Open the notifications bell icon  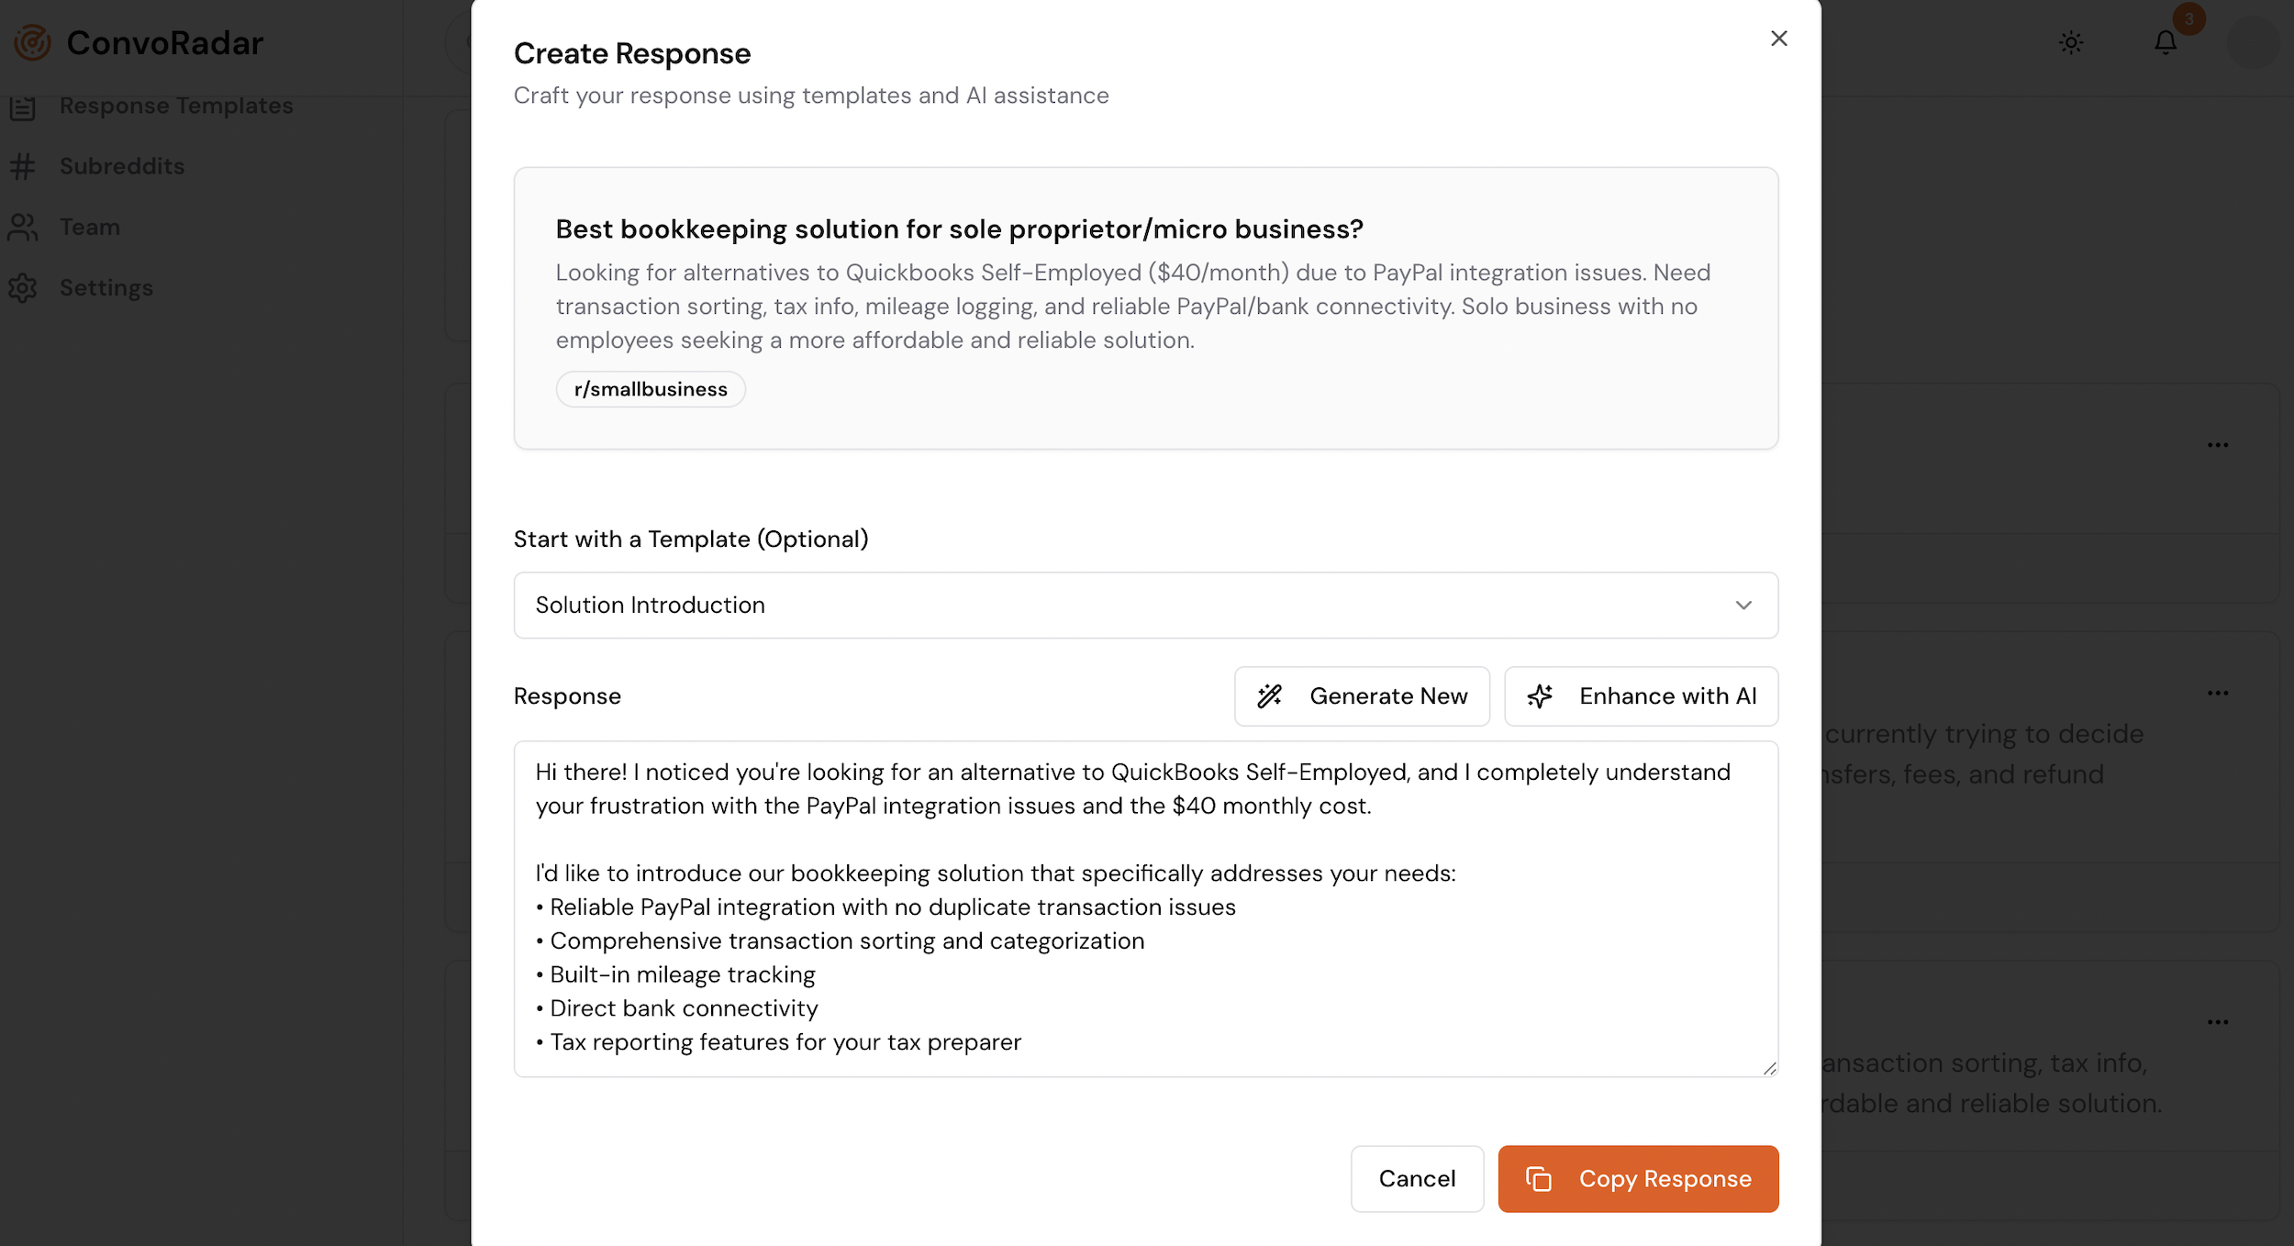(2166, 42)
